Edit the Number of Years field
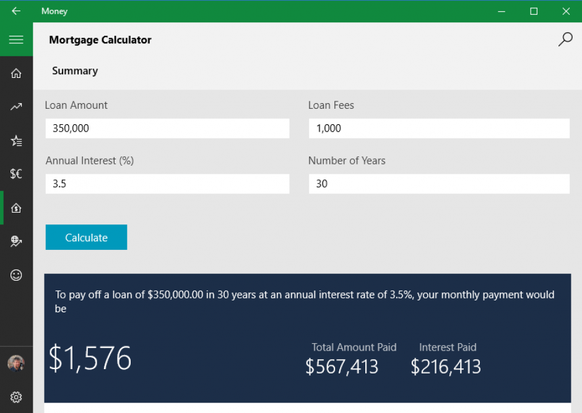The height and width of the screenshot is (413, 582). pos(439,184)
